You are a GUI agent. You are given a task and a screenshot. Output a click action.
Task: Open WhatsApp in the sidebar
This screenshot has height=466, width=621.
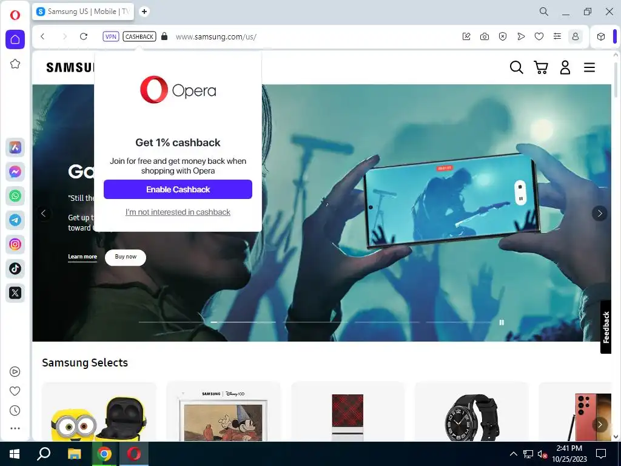(15, 196)
